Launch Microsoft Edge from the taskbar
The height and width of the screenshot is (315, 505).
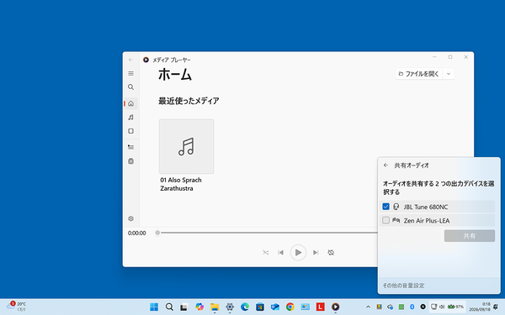tap(245, 307)
